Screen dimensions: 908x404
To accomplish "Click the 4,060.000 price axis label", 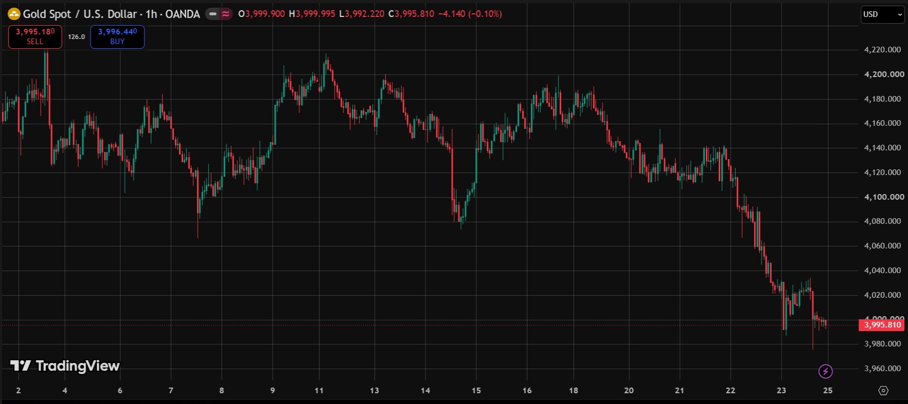I will click(x=882, y=246).
